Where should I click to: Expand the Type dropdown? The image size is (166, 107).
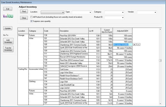[82, 12]
